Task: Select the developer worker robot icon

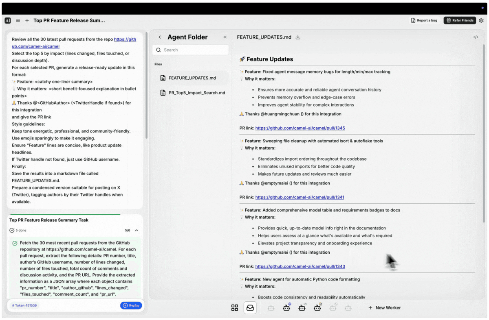Action: (302, 308)
